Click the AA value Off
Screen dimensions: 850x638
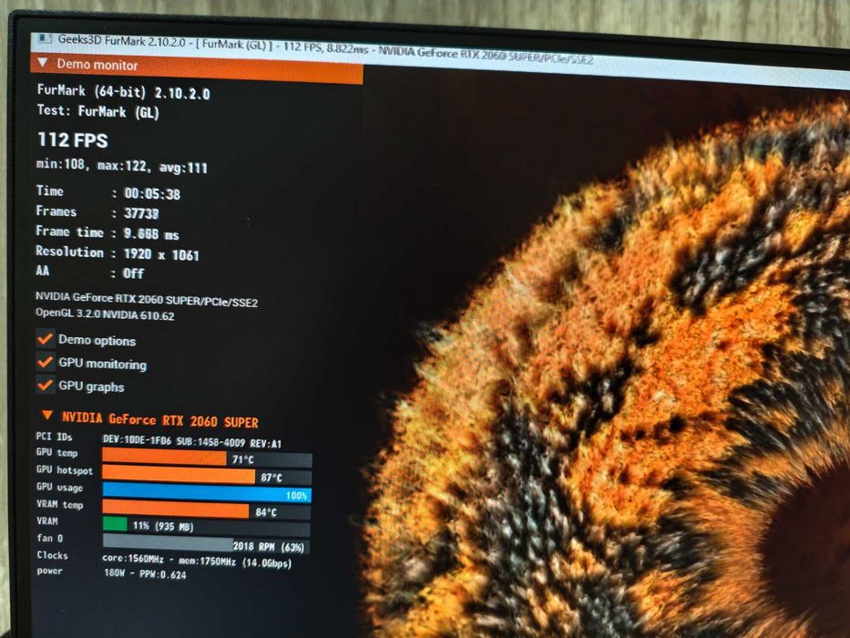[x=133, y=273]
